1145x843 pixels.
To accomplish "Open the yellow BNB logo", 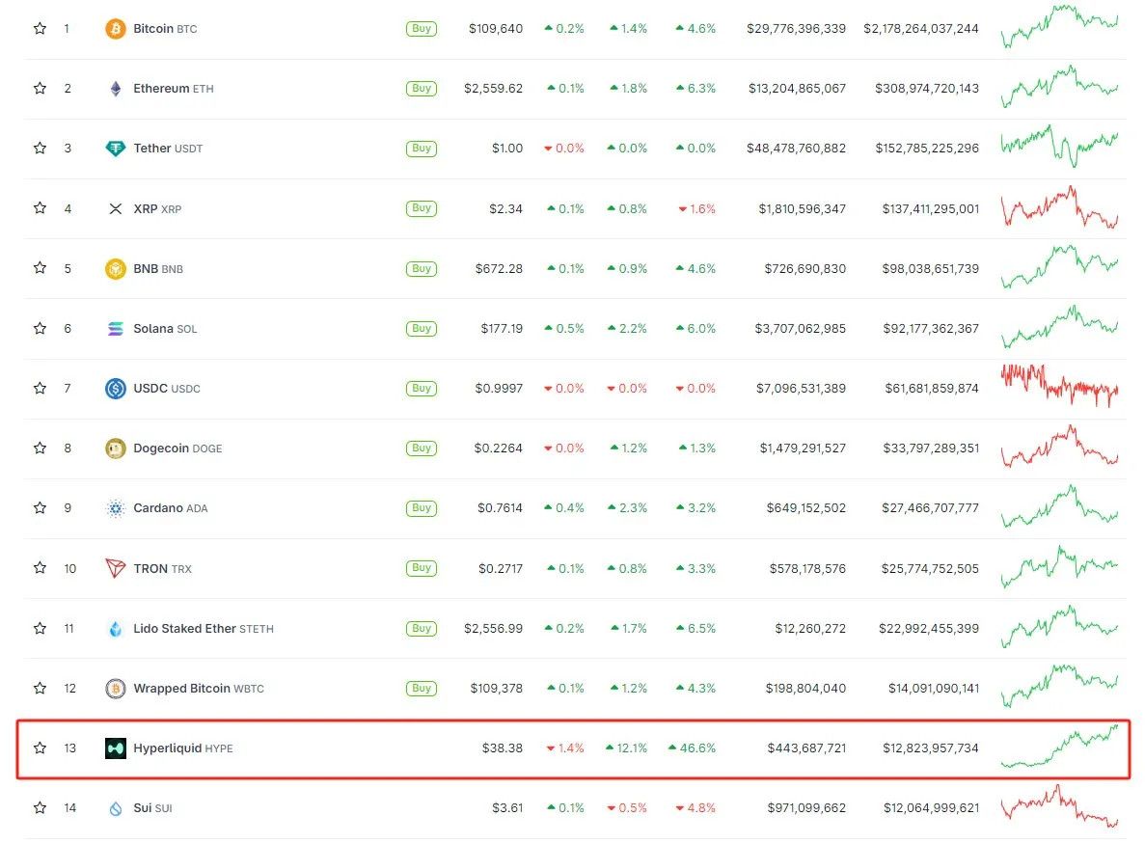I will (116, 268).
